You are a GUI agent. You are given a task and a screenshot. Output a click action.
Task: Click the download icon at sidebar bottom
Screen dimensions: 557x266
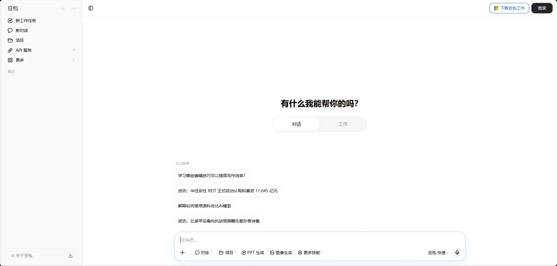point(70,256)
